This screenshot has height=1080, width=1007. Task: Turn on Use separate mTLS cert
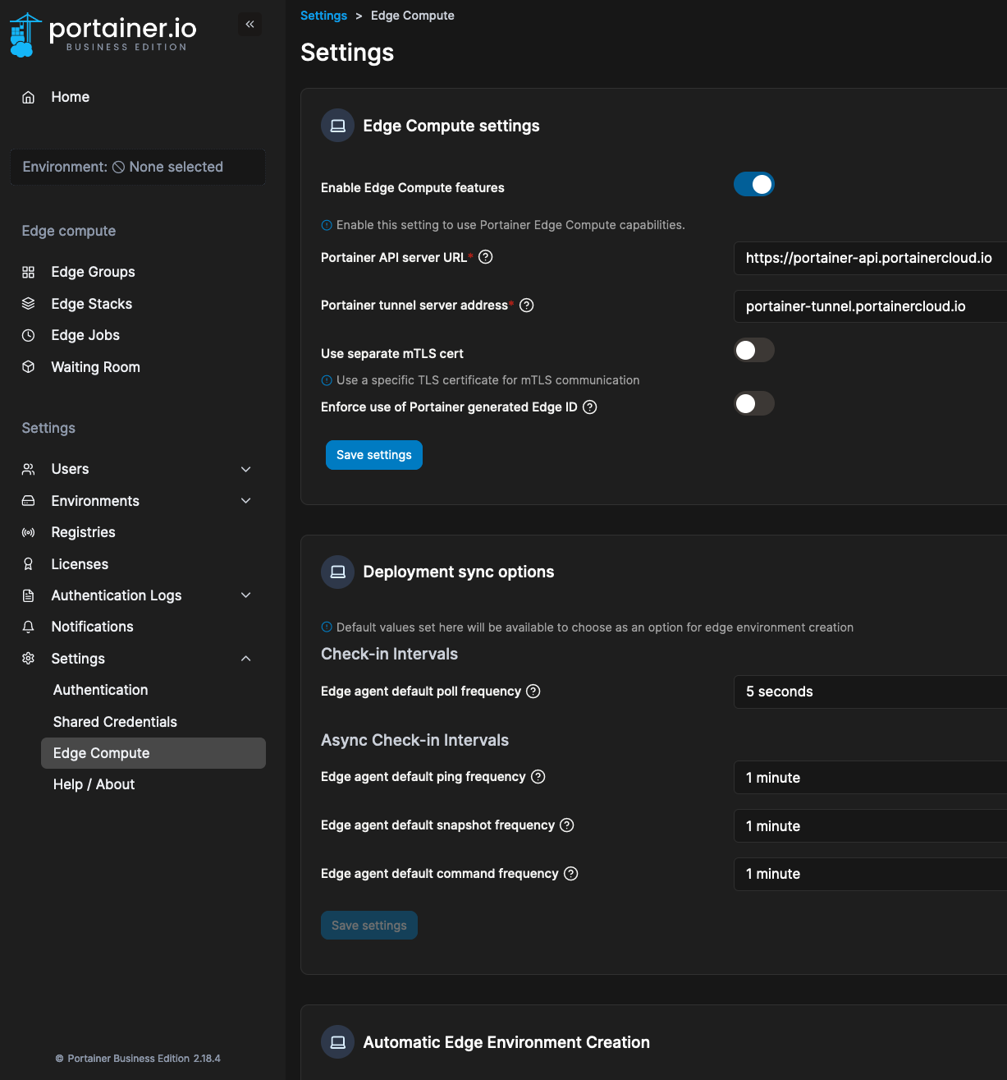tap(754, 350)
